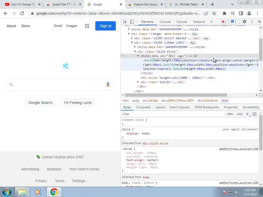Open the Extensions puzzle icon
This screenshot has width=263, height=197.
[224, 13]
